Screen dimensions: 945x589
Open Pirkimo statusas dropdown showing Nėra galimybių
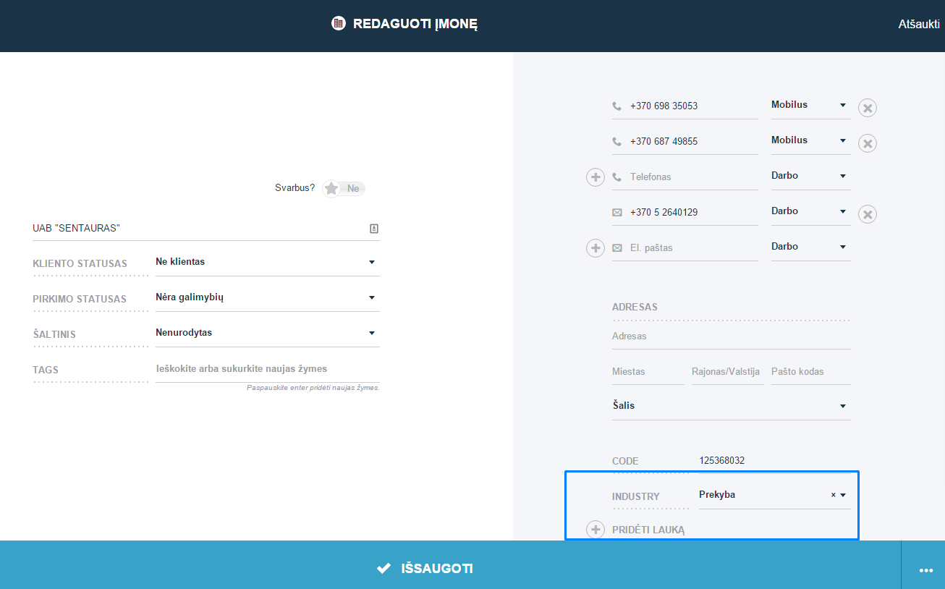[268, 297]
